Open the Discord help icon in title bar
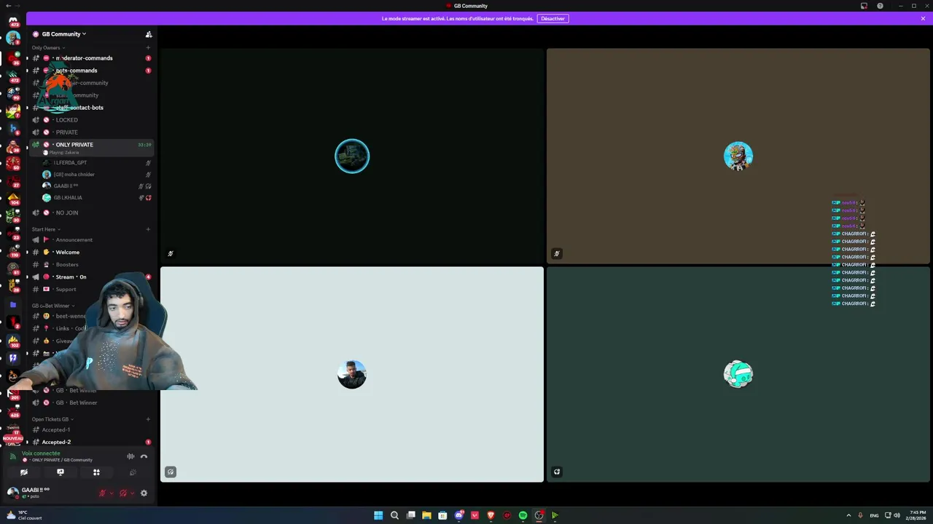Image resolution: width=933 pixels, height=524 pixels. [881, 6]
